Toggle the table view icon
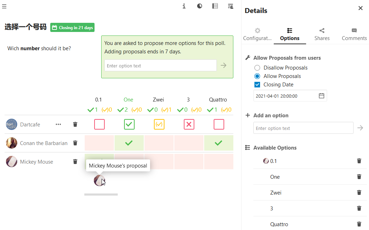369x230 pixels. pos(215,6)
